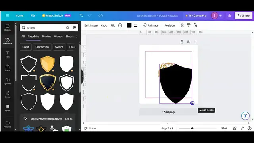Viewport: 254px width, 143px height.
Task: Open the black color swatch
Action: (129, 25)
